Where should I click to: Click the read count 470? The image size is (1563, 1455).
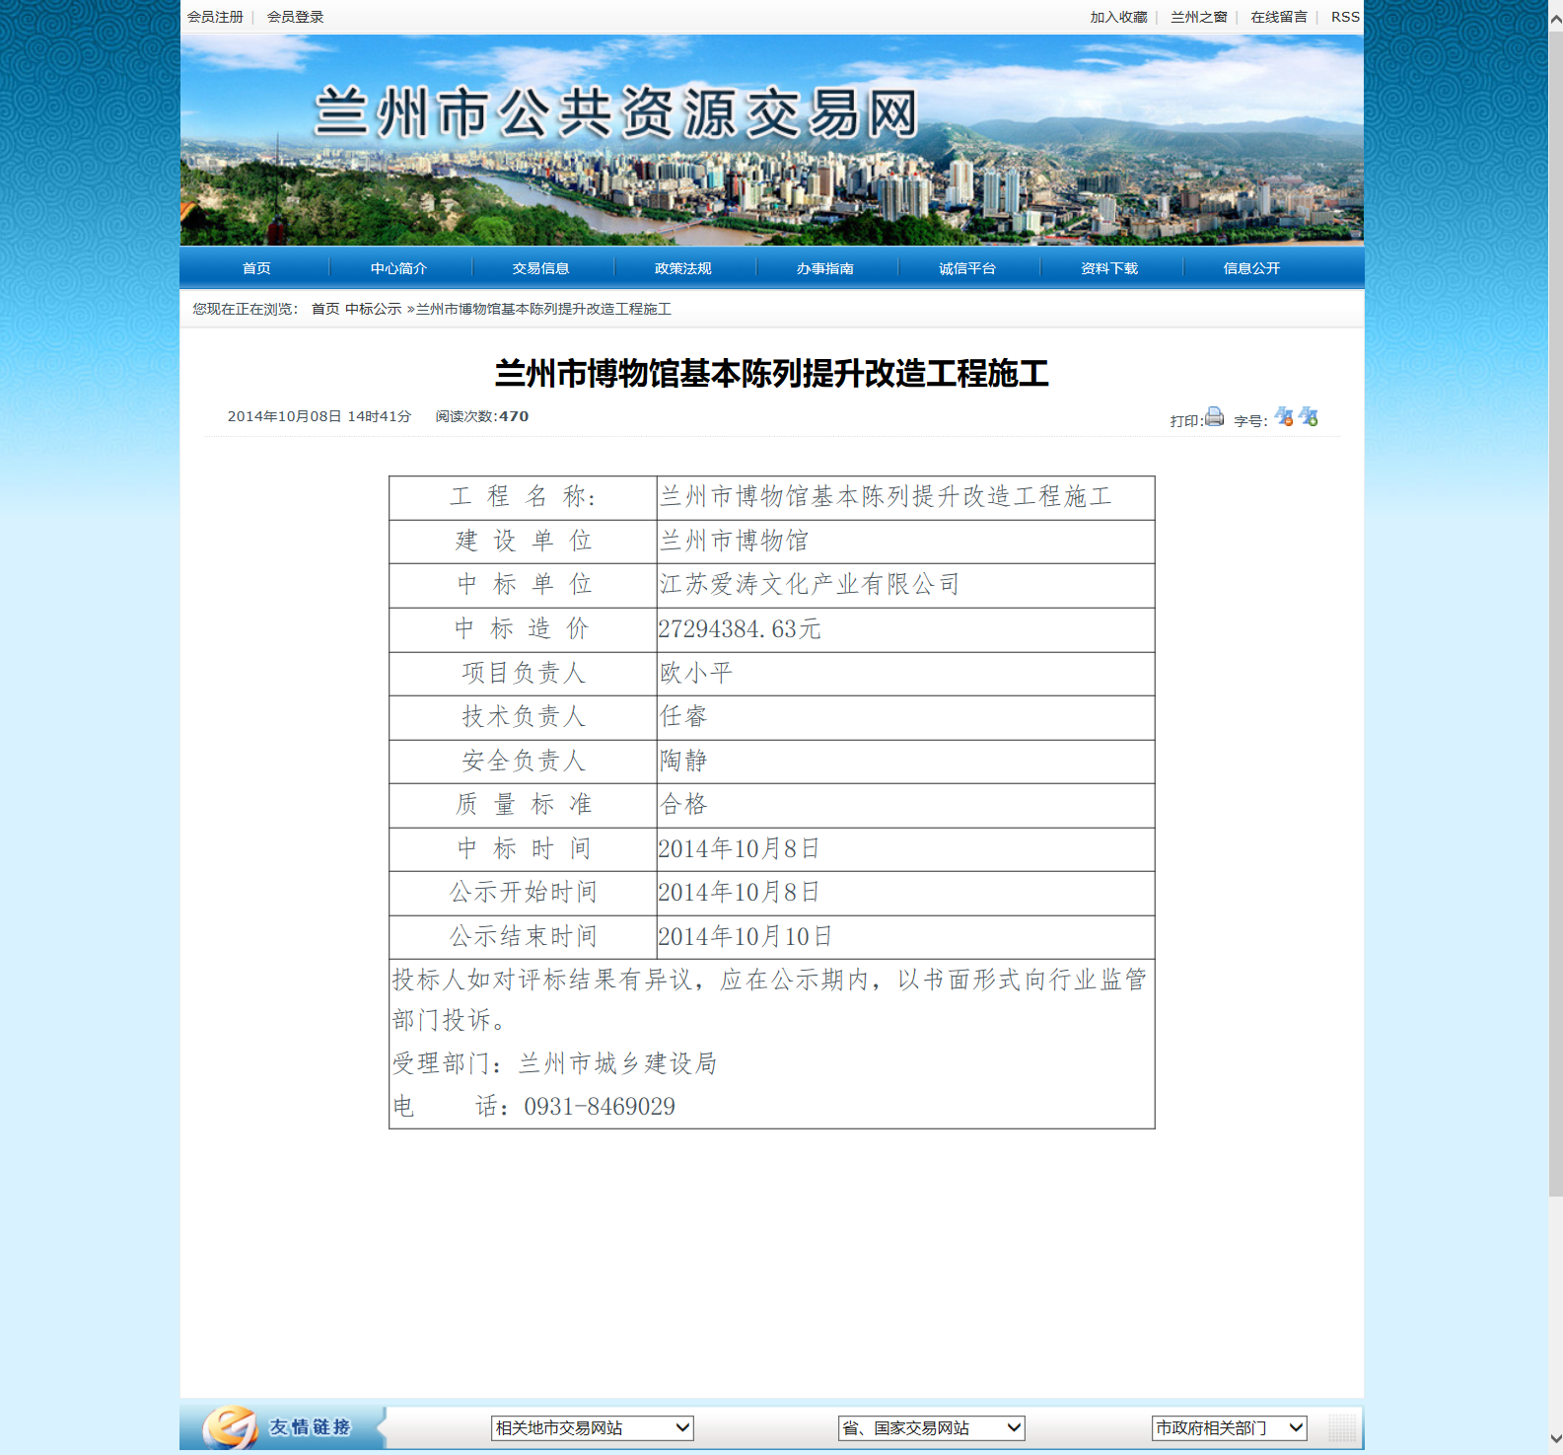click(514, 416)
